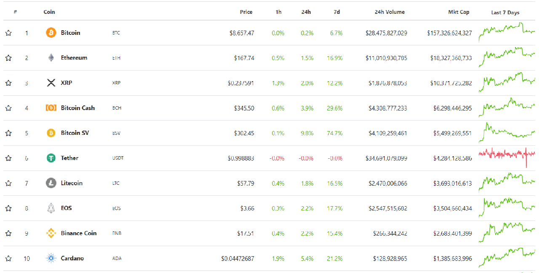Sort by the 1h change column

pos(279,12)
